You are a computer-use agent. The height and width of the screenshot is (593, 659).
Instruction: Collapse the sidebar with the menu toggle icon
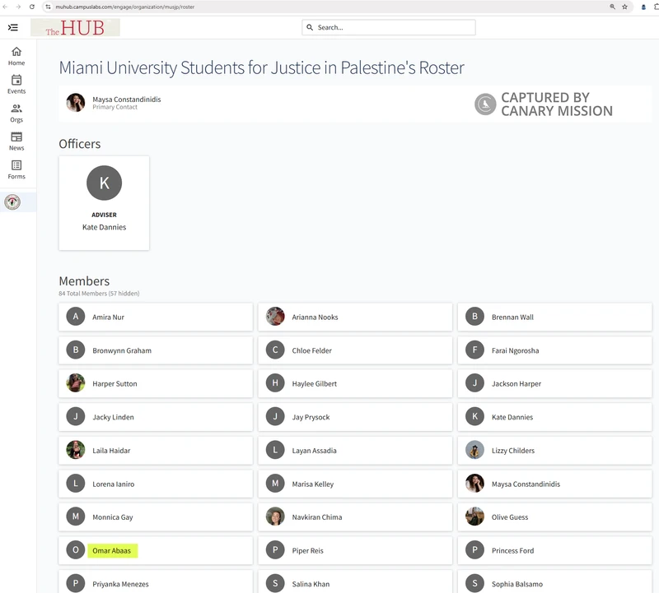click(13, 28)
